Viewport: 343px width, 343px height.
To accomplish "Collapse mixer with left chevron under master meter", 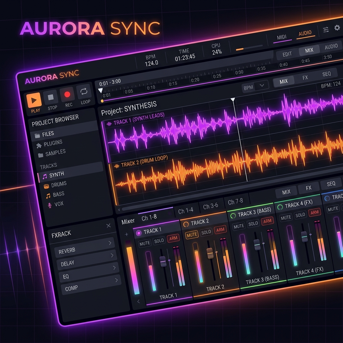I will pos(138,301).
